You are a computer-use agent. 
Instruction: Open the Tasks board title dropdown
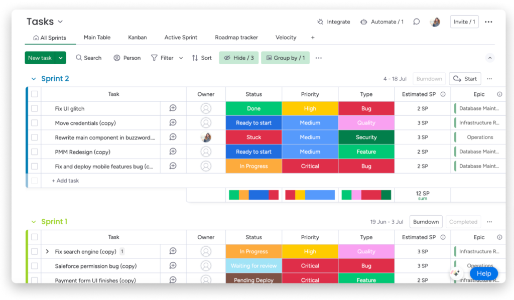tap(60, 22)
